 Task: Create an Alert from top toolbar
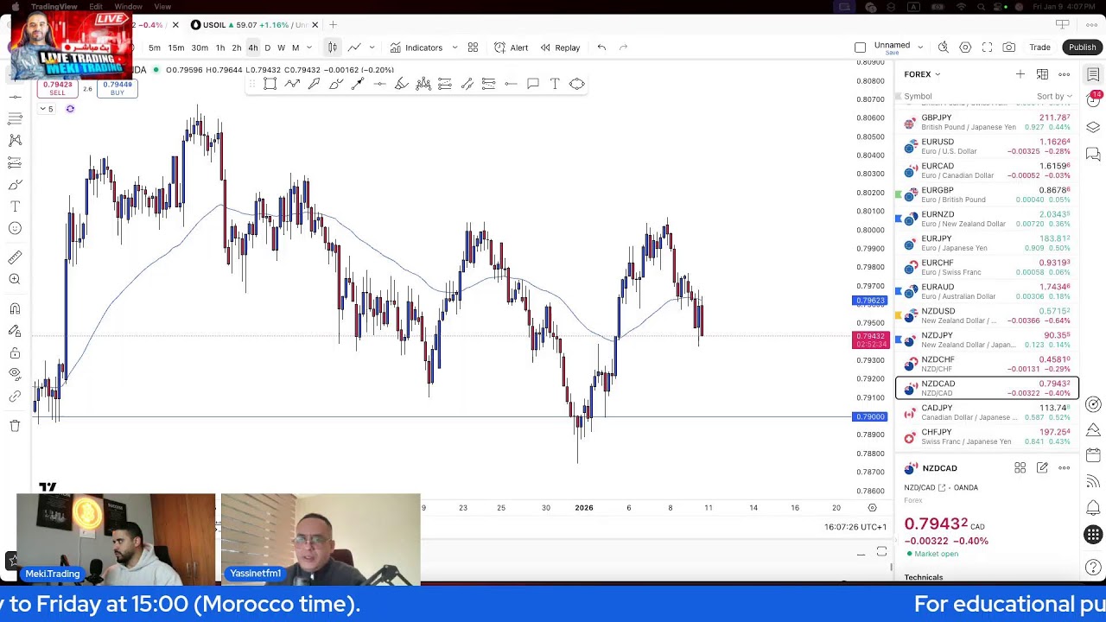[511, 48]
